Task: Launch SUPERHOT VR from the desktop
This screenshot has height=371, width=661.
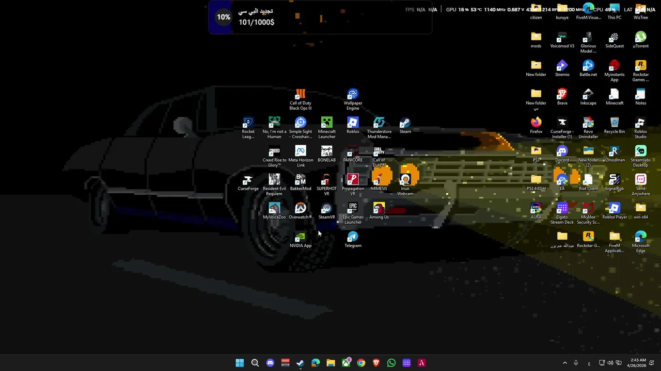Action: click(x=327, y=184)
